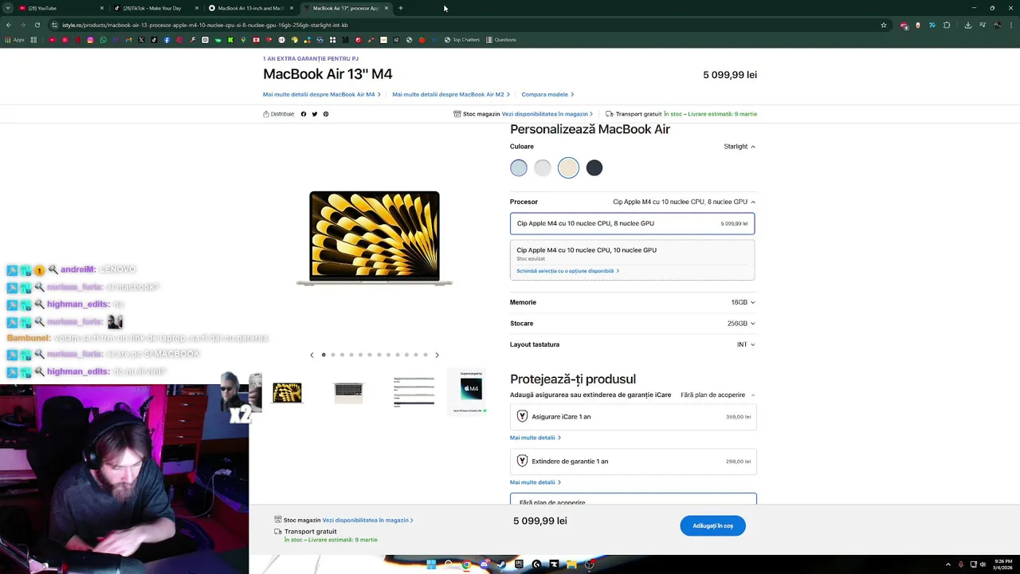Close the YouTube tab
The image size is (1020, 574).
coord(102,8)
